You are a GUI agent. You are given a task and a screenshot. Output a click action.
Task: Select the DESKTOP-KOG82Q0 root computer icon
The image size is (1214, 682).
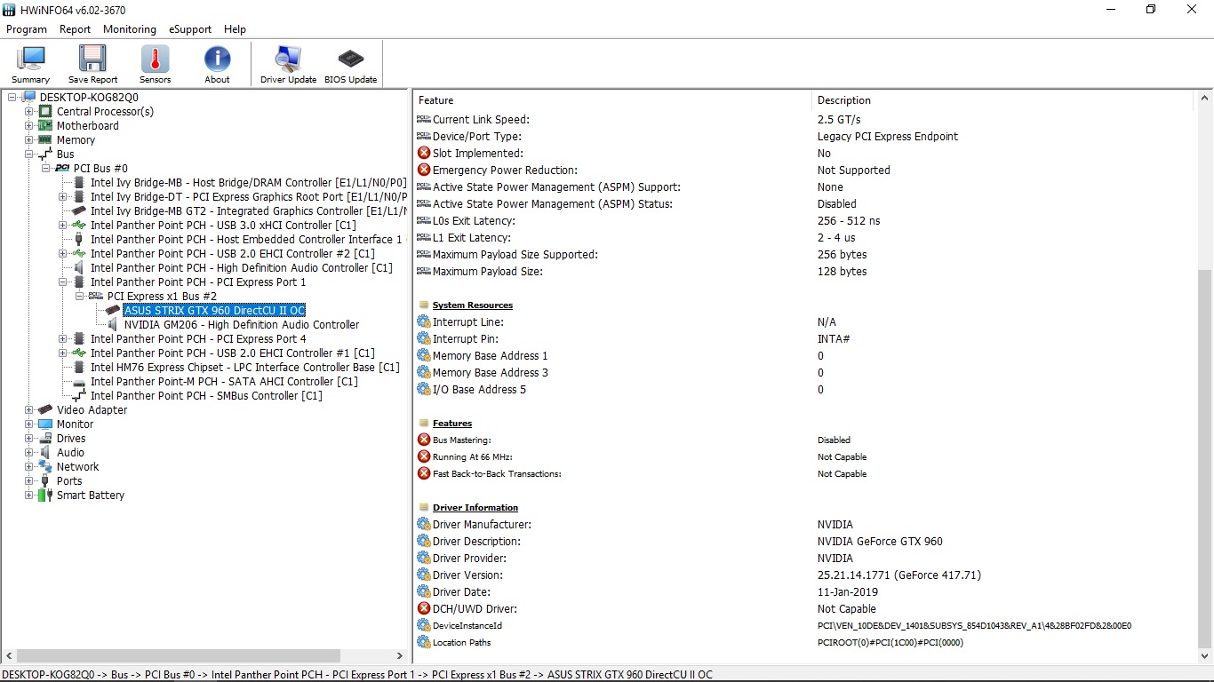pyautogui.click(x=28, y=98)
